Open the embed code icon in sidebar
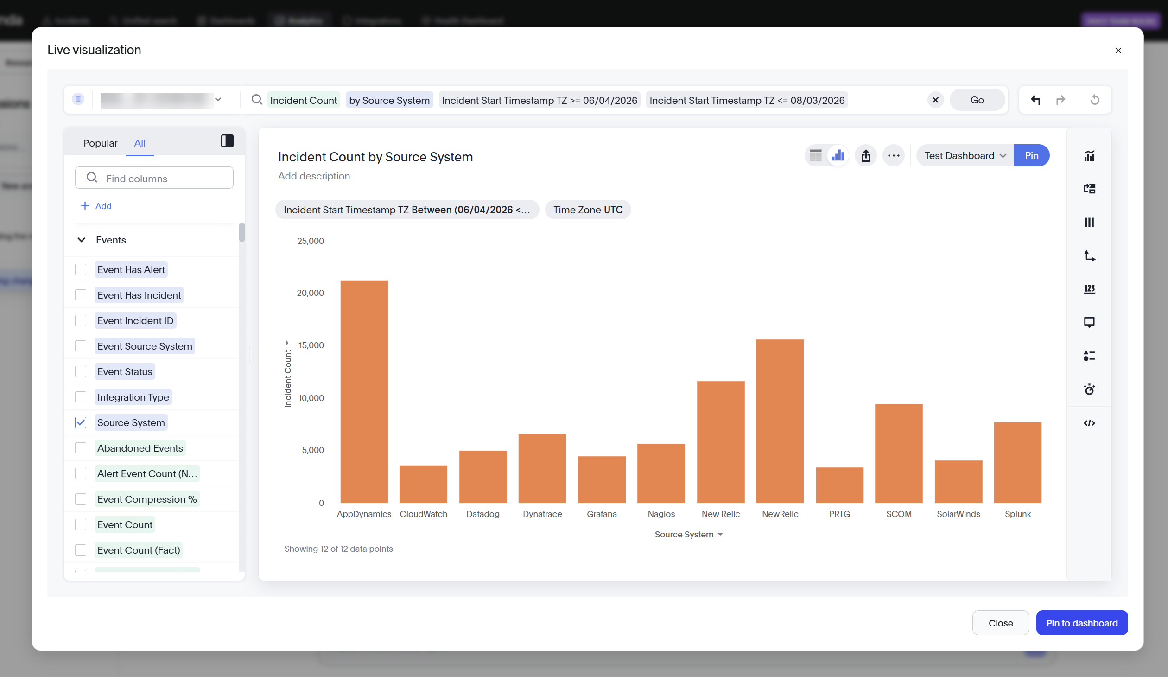This screenshot has width=1168, height=677. click(x=1089, y=423)
